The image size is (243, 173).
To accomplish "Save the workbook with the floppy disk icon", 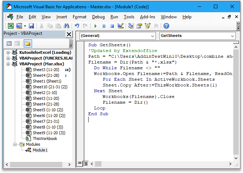I will tap(31, 26).
